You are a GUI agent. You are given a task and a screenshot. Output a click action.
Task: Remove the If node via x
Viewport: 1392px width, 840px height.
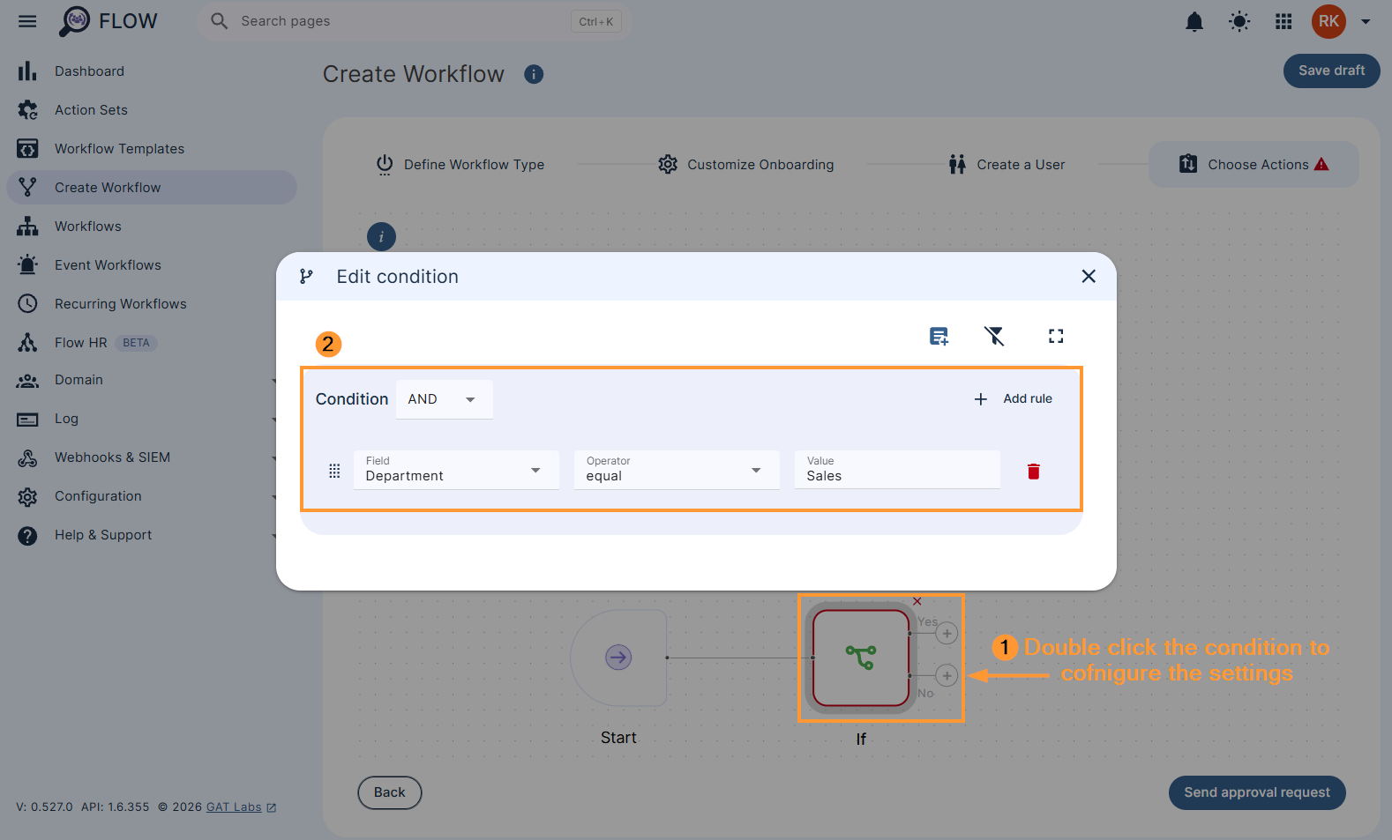click(917, 601)
